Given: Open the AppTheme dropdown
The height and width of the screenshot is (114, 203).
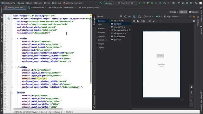Looking at the screenshot, I should pyautogui.click(x=172, y=16).
